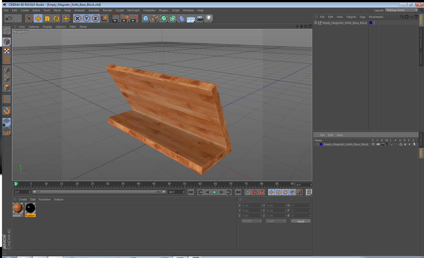Expand Empty_Magnetic_Knife_Base_Block in Object Manager

[x=316, y=23]
